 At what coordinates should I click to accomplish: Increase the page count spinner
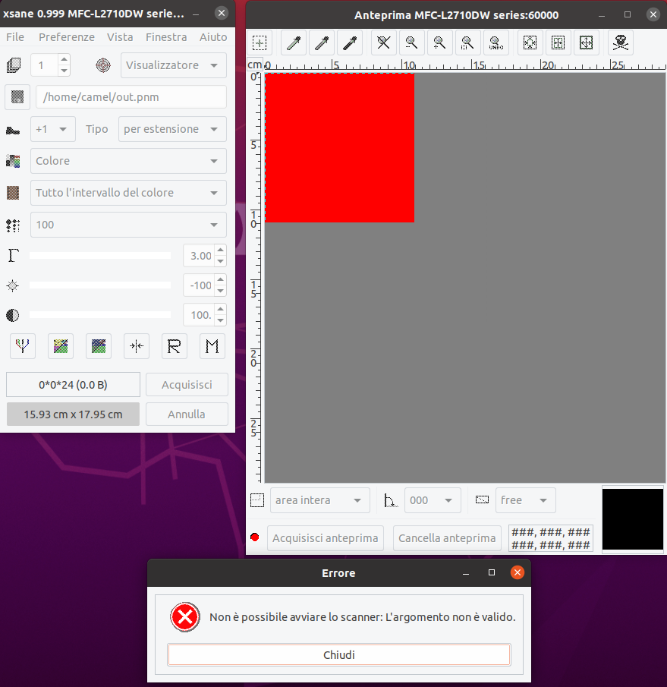64,59
